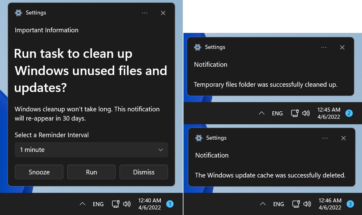The image size is (362, 215).
Task: Click 'Temporary files folder was successfully cleaned up' text
Action: click(266, 85)
